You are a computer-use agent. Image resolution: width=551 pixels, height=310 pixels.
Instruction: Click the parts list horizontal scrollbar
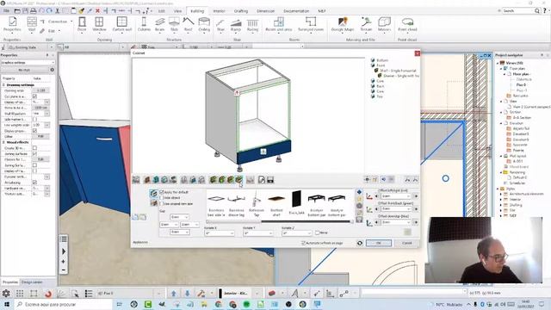point(279,221)
